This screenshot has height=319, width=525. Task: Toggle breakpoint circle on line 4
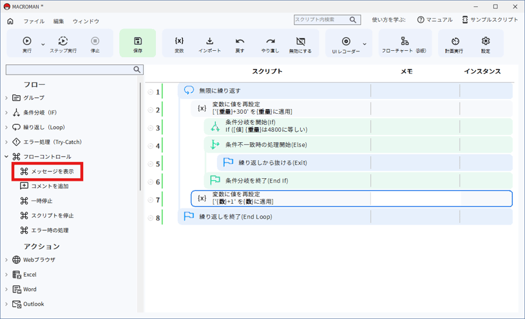(150, 146)
